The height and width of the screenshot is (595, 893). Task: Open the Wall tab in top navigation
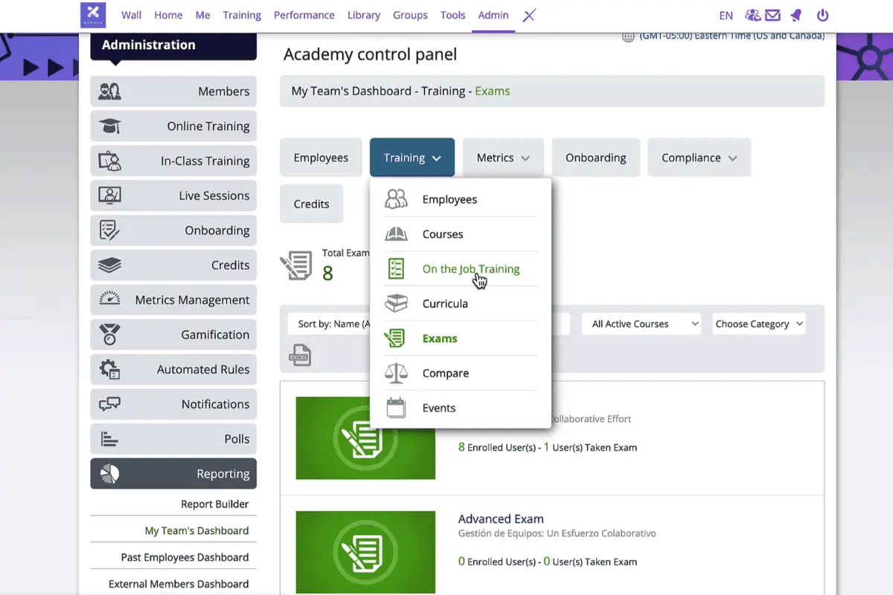131,15
